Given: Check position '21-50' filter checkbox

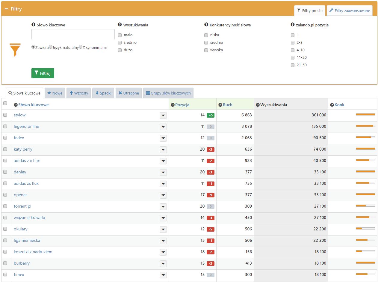Looking at the screenshot, I should (x=293, y=65).
